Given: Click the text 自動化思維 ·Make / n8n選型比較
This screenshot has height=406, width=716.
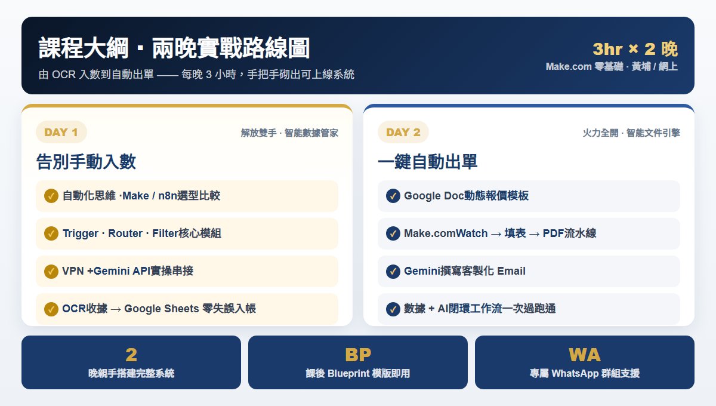Looking at the screenshot, I should [141, 196].
